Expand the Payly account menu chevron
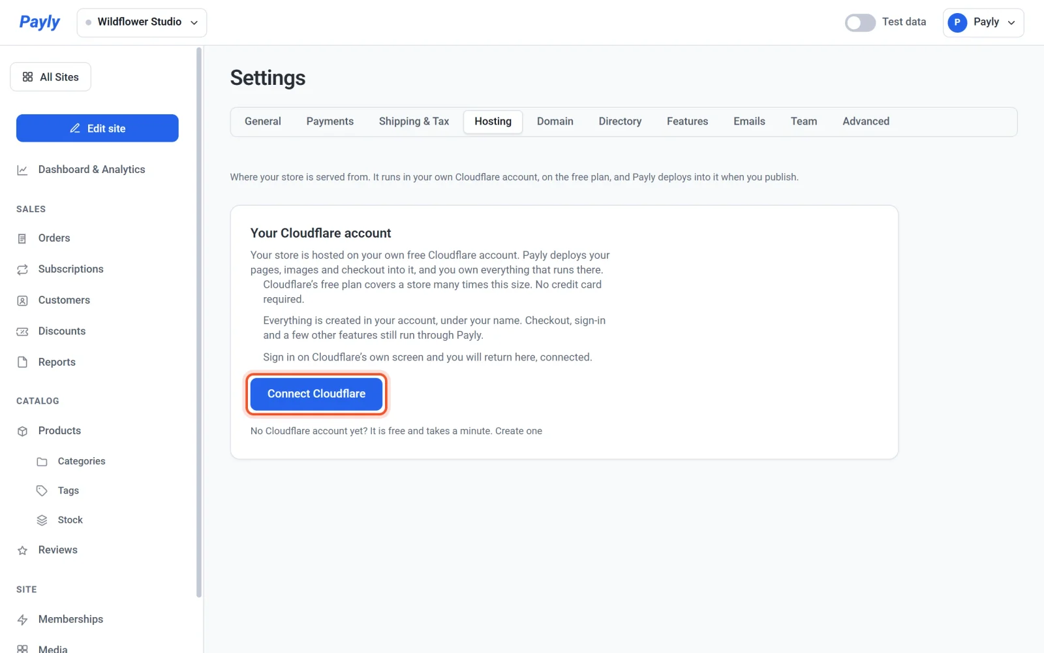 coord(1011,23)
